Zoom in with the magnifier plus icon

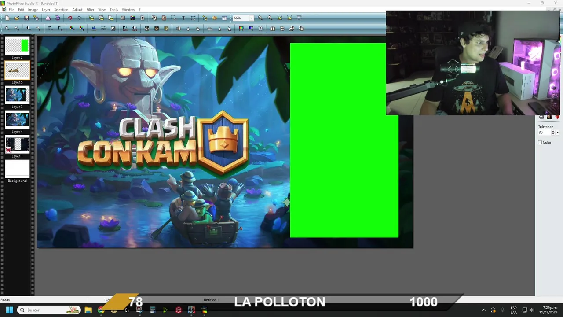coord(260,18)
